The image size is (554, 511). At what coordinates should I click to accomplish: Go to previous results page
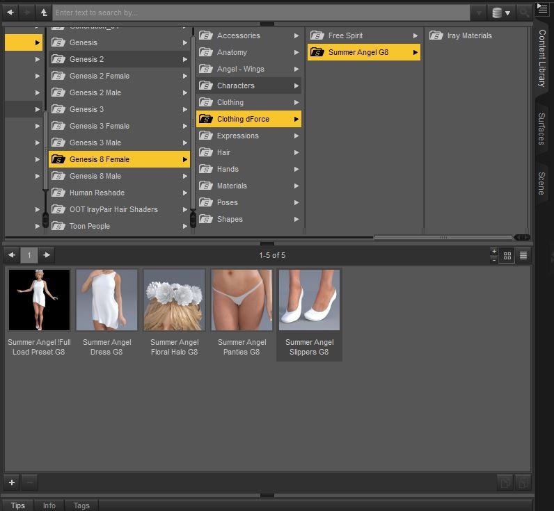[12, 254]
